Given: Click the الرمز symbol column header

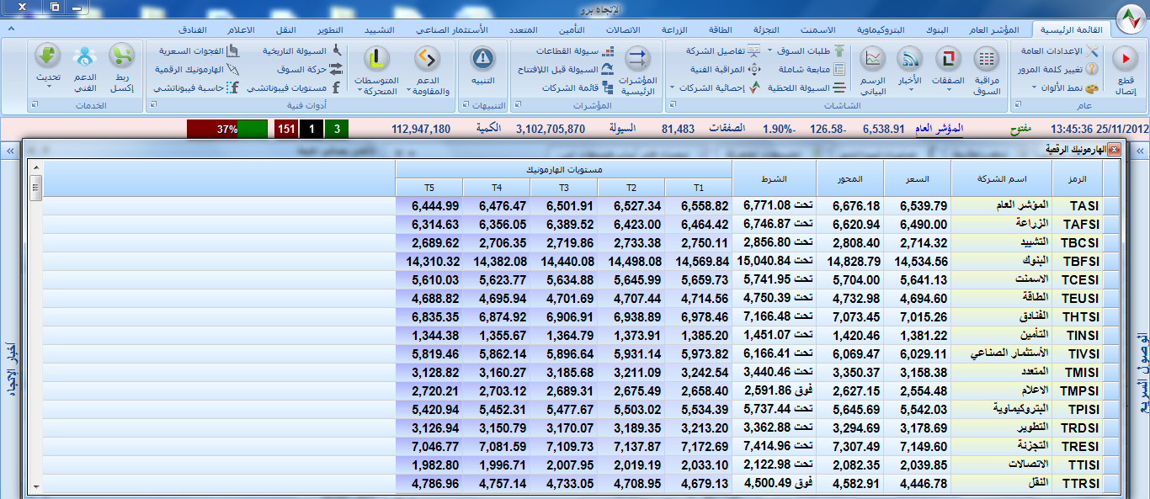Looking at the screenshot, I should (x=1078, y=178).
